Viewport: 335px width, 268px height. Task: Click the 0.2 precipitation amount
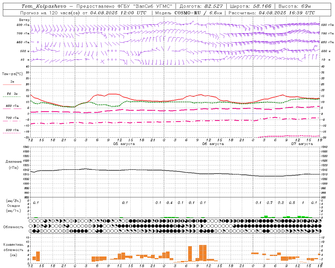pyautogui.click(x=281, y=203)
